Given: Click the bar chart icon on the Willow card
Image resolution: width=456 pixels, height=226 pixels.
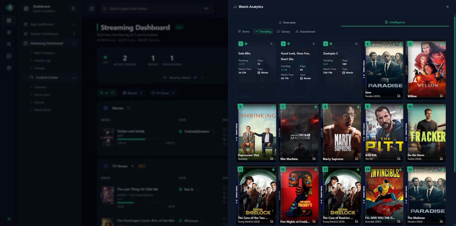Looking at the screenshot, I should 442,96.
